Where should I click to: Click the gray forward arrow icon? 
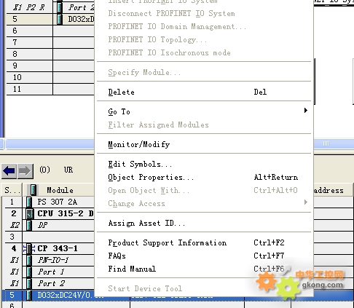[x=25, y=171]
